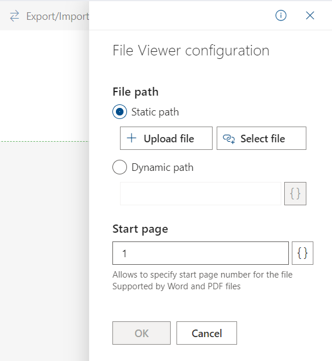Click the link icon on Select file
The image size is (332, 361).
(x=229, y=139)
